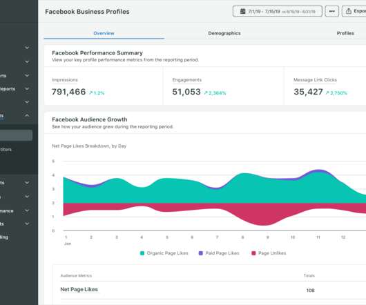Viewport: 366px width, 305px height.
Task: Click the Engagements metric label
Action: (186, 80)
